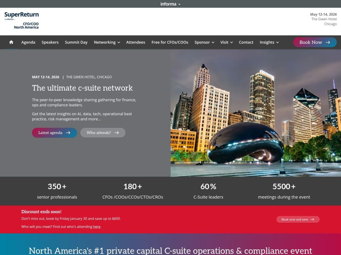Open the SuperReturn logo homepage link
The width and height of the screenshot is (341, 255).
pos(21,15)
